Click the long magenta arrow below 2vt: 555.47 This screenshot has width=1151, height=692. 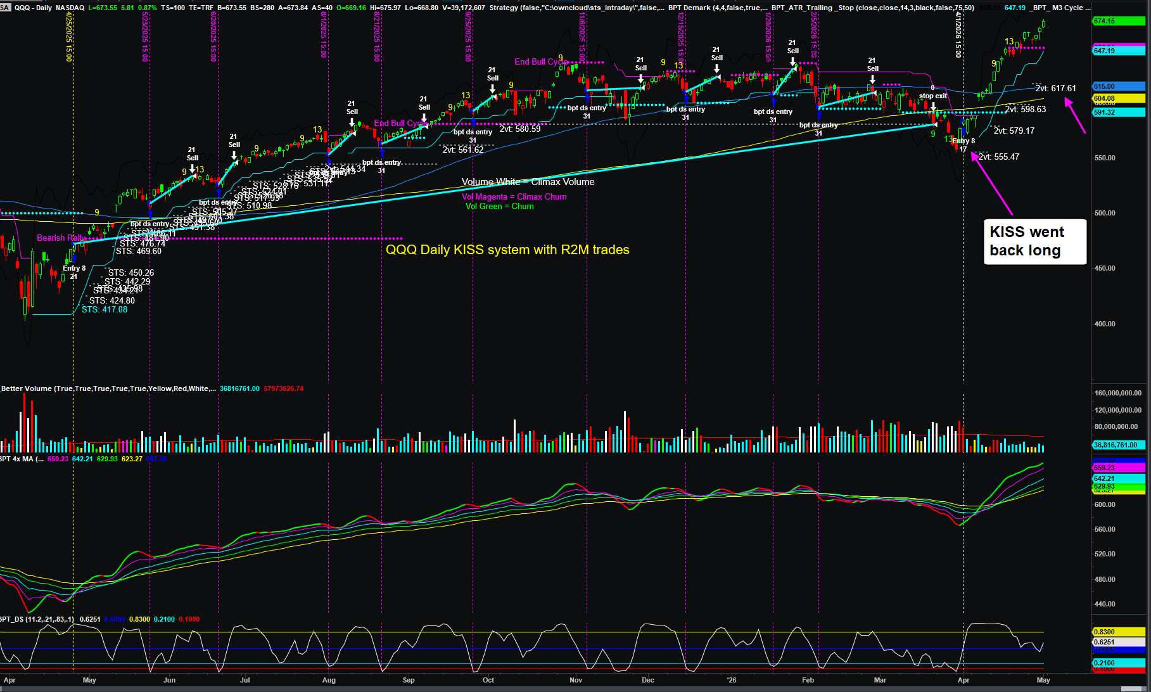tap(992, 184)
